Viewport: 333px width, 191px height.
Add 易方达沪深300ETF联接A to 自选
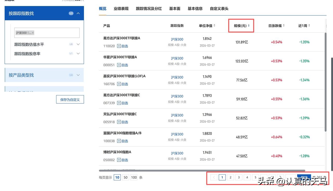coord(122,46)
